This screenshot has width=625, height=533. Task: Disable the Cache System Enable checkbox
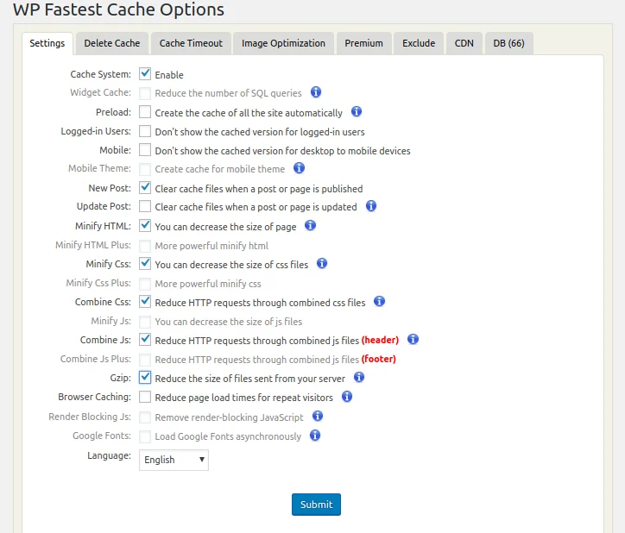pyautogui.click(x=145, y=74)
